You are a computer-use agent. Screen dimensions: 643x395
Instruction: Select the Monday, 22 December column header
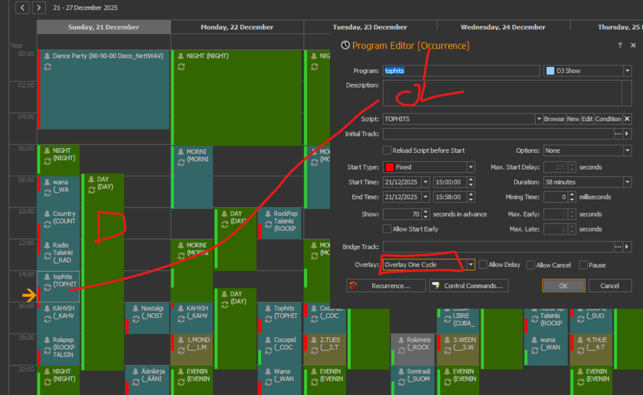(236, 27)
